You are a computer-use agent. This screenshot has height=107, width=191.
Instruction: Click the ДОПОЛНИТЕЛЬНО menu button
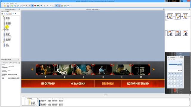[138, 84]
